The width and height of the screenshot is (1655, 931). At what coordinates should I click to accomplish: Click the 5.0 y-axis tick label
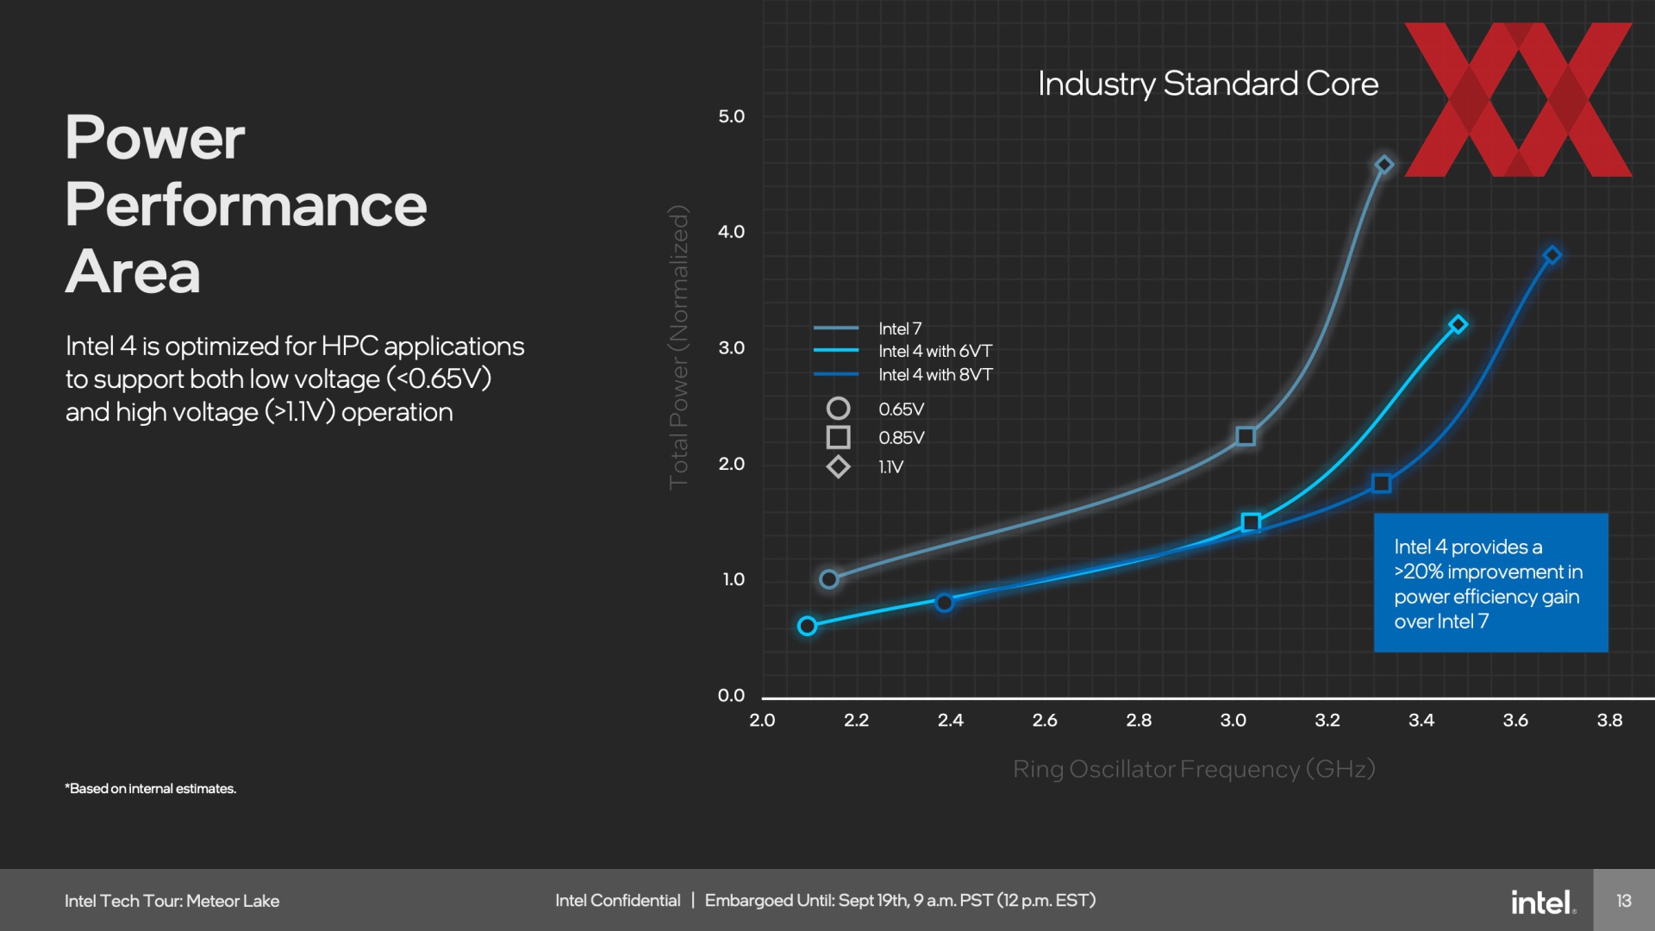(x=731, y=116)
